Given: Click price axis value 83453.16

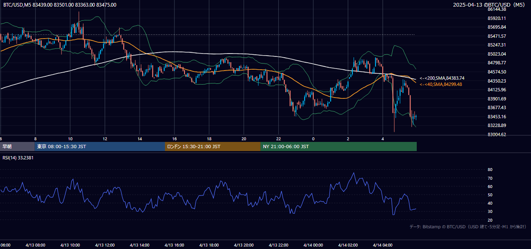Looking at the screenshot, I should [x=497, y=117].
